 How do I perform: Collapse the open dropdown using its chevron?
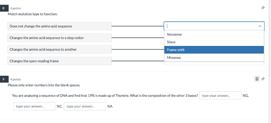[x=260, y=26]
